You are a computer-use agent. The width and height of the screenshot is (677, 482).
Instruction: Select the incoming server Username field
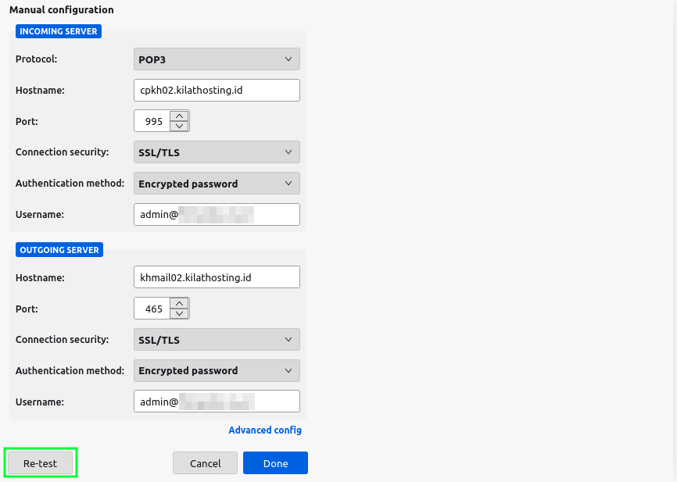click(x=217, y=214)
